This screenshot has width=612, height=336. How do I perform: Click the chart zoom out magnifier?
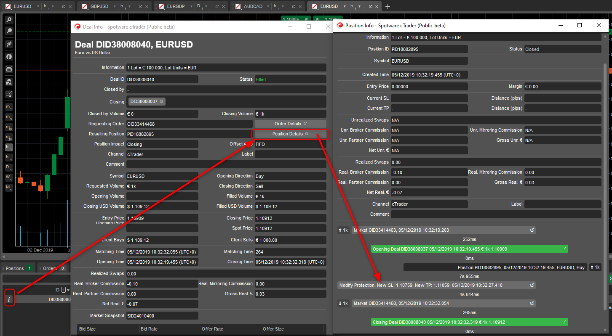tap(9, 31)
